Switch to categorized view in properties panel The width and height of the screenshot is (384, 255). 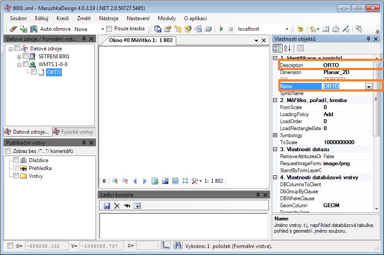click(277, 48)
